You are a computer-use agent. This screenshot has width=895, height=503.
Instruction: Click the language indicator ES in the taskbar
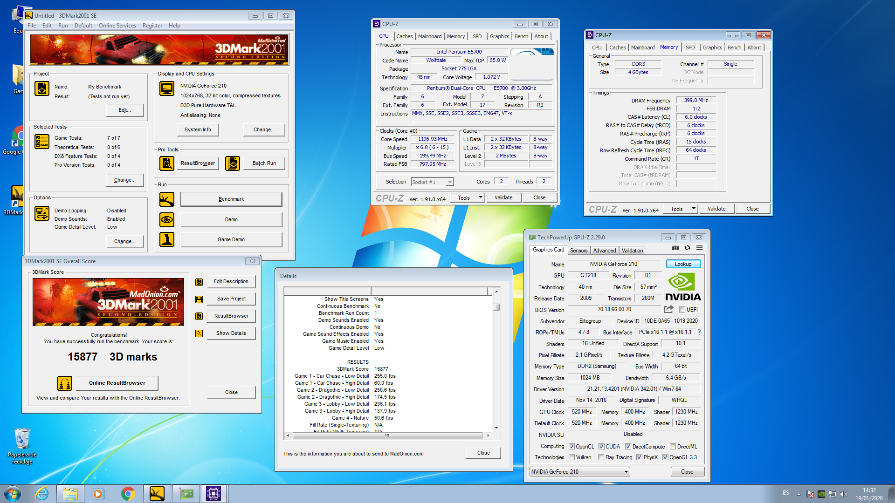[786, 493]
